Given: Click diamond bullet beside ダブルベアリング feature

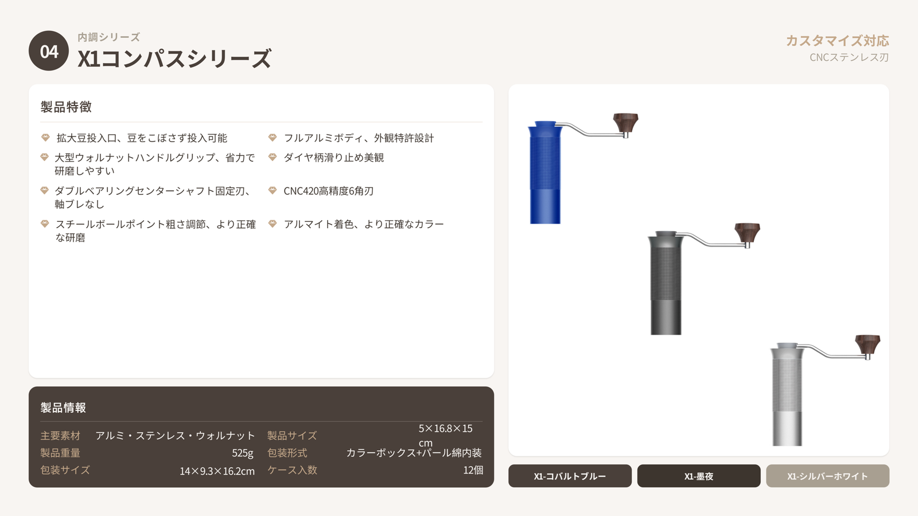Looking at the screenshot, I should coord(45,190).
